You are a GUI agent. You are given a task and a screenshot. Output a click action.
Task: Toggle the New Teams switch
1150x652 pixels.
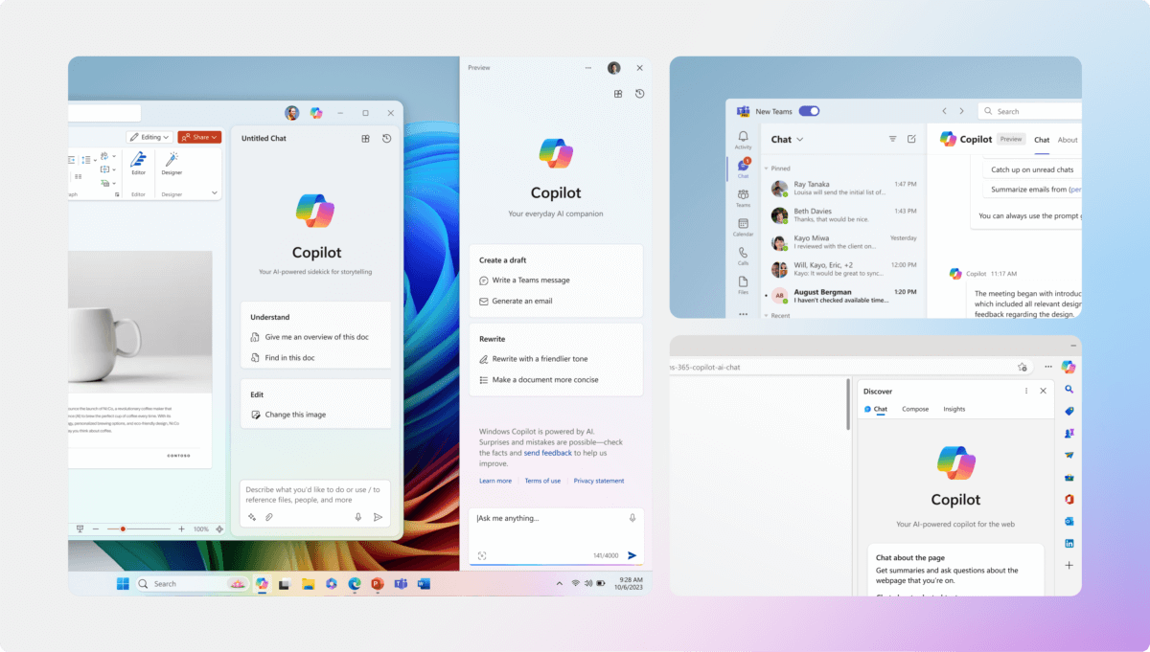pyautogui.click(x=809, y=111)
